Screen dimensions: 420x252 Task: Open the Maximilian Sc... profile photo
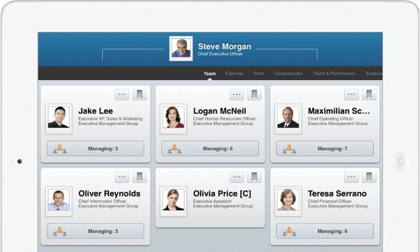point(288,119)
